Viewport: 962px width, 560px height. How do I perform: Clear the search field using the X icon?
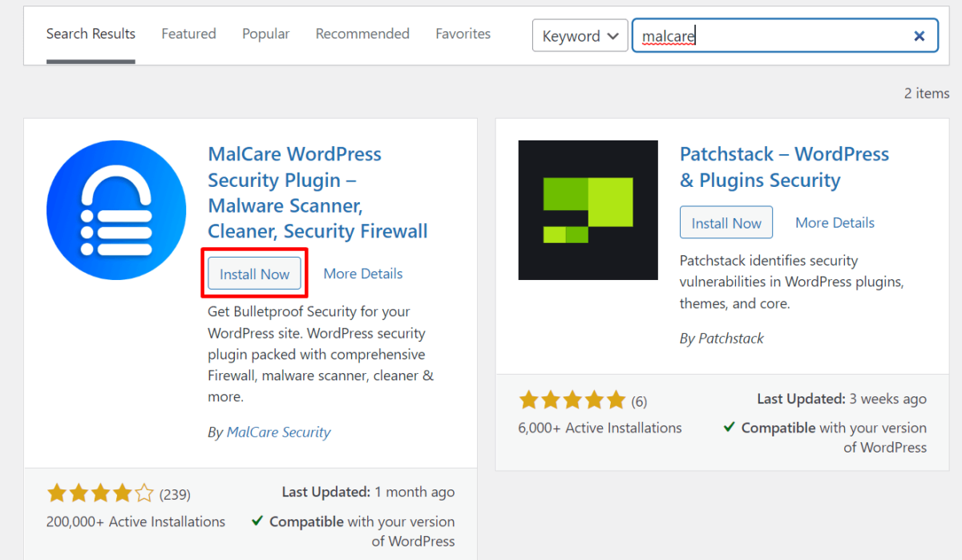(x=919, y=35)
